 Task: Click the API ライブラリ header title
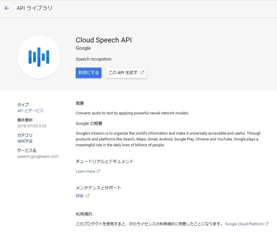pyautogui.click(x=35, y=8)
